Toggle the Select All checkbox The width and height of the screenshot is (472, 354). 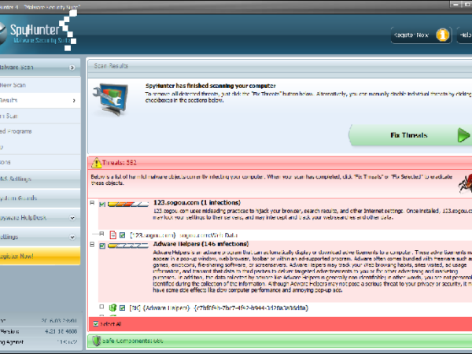pyautogui.click(x=96, y=323)
